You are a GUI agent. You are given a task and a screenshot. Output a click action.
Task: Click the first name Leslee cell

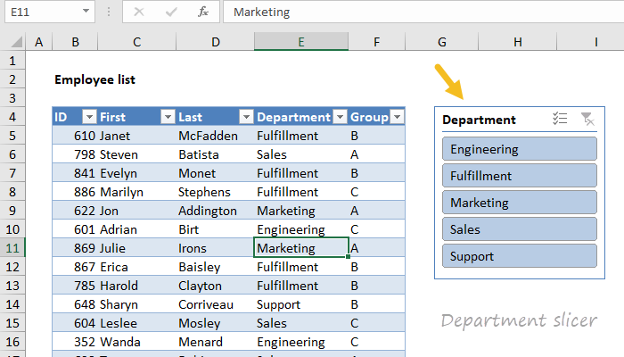[x=136, y=323]
